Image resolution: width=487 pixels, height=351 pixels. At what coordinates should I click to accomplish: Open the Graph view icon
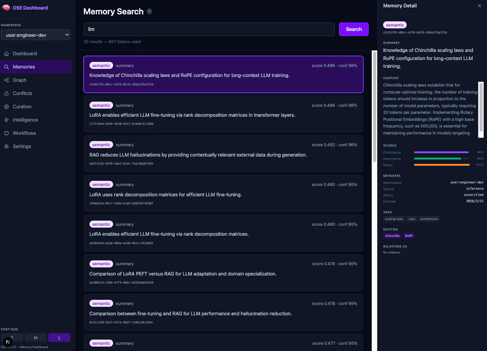tap(6, 80)
